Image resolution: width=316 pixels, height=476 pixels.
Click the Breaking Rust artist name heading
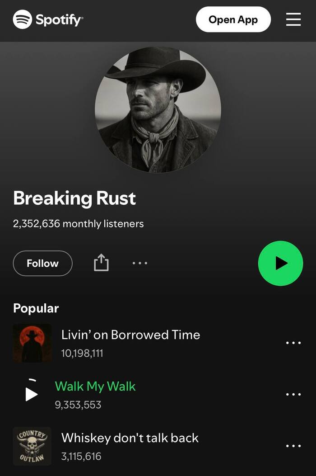(74, 198)
